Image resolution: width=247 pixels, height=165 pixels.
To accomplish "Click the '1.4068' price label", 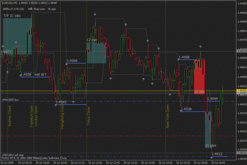I will pos(184,57).
